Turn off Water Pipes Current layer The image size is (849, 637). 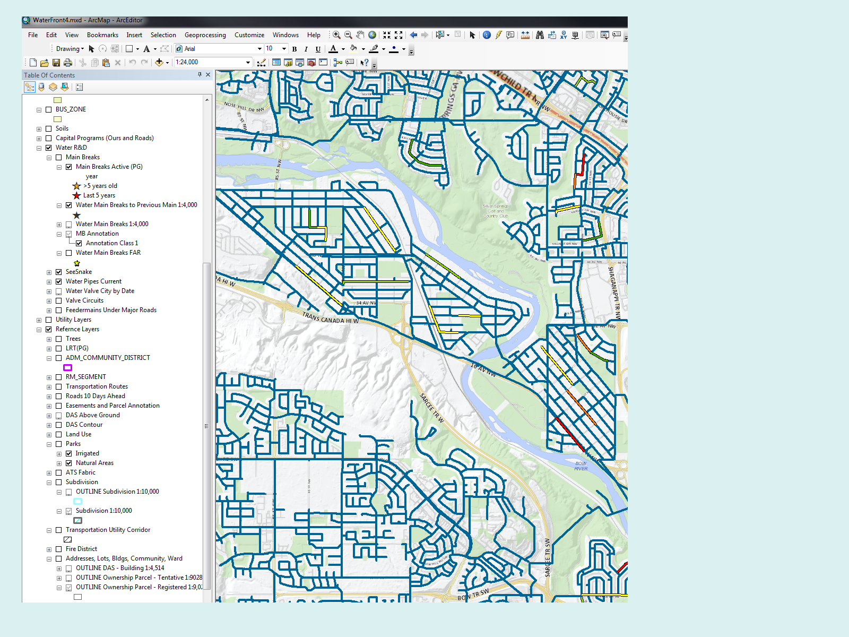pos(59,282)
